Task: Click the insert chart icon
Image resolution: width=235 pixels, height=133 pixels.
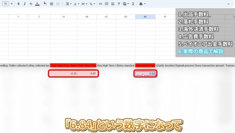Action: 113,4
